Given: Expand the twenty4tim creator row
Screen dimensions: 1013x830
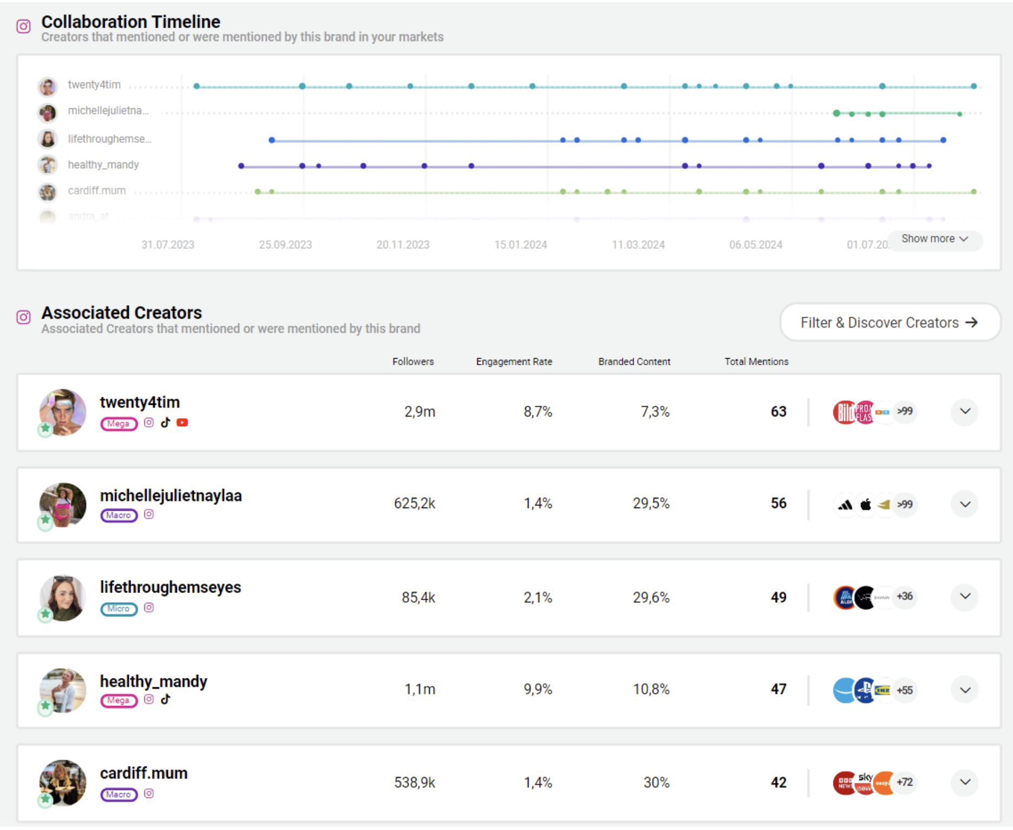Looking at the screenshot, I should coord(964,411).
